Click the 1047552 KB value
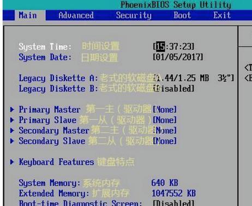 [173, 193]
